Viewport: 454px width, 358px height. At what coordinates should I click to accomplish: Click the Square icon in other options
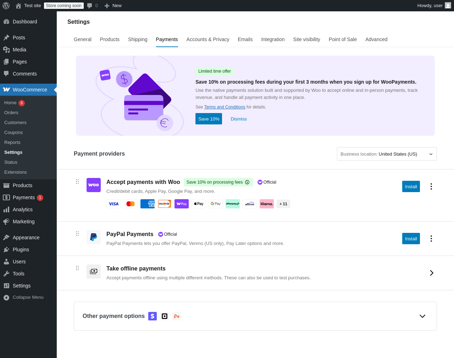tap(165, 316)
